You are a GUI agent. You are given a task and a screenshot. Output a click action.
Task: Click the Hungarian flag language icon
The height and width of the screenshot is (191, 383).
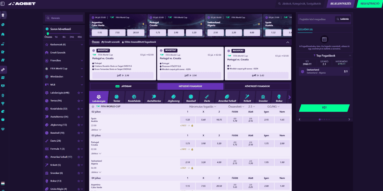[x=3, y=184]
